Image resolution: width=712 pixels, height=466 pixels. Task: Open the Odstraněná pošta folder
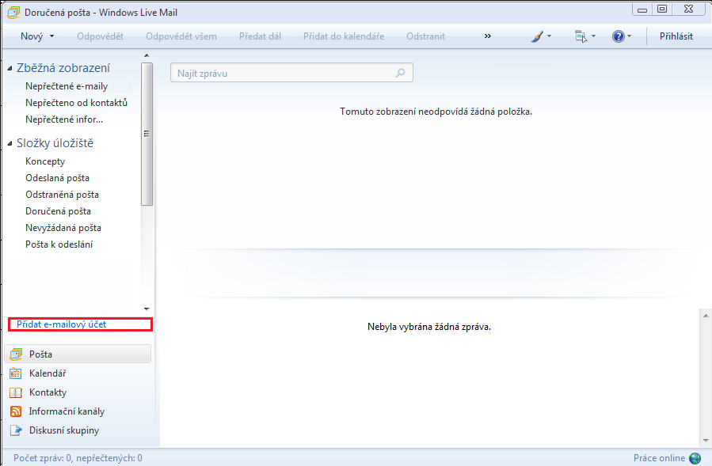[x=63, y=195]
